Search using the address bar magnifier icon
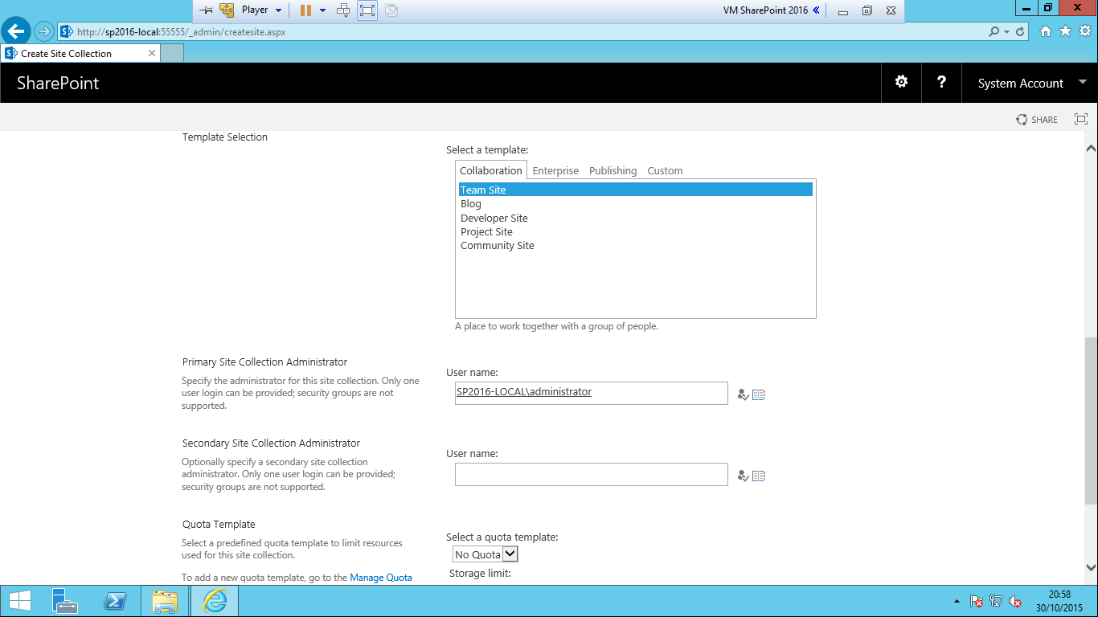Screen dimensions: 1098x617 [994, 31]
